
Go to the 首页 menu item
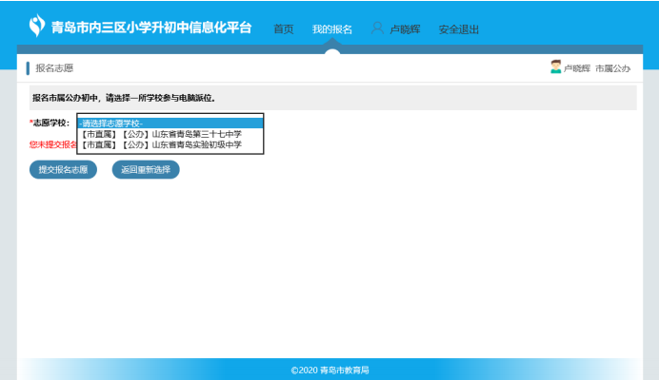pos(284,29)
